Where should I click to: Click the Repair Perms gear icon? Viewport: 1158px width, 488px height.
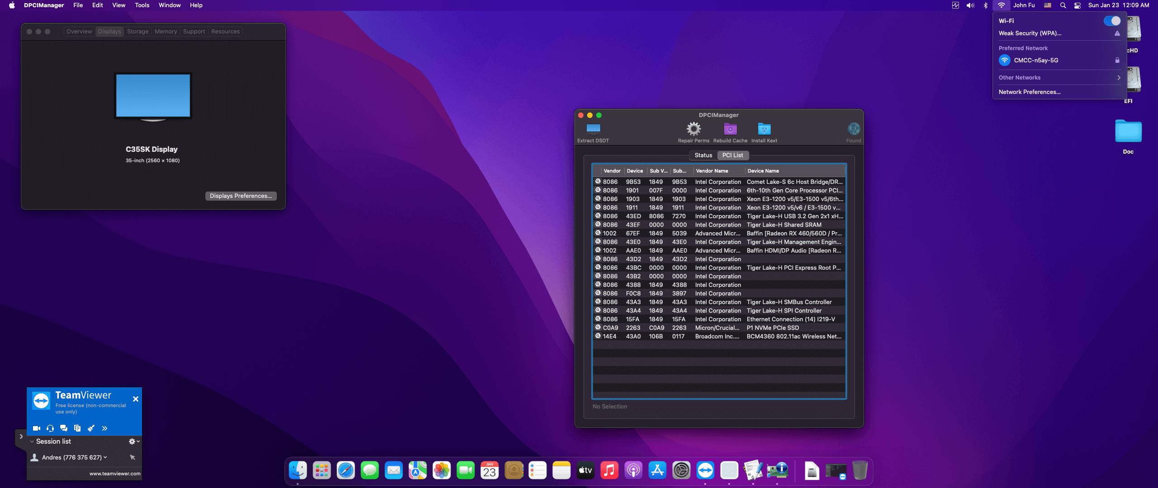point(693,129)
